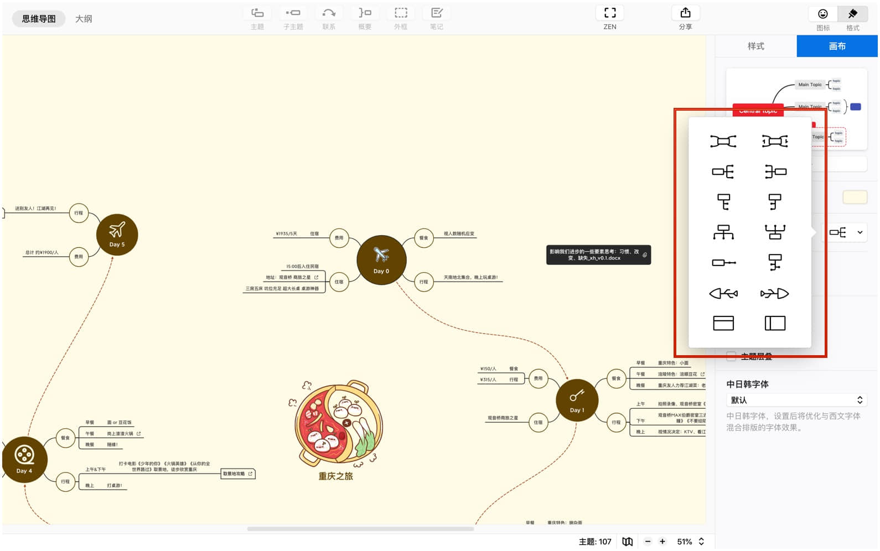880x551 pixels.
Task: Toggle the 格式 format panel button
Action: tap(852, 18)
